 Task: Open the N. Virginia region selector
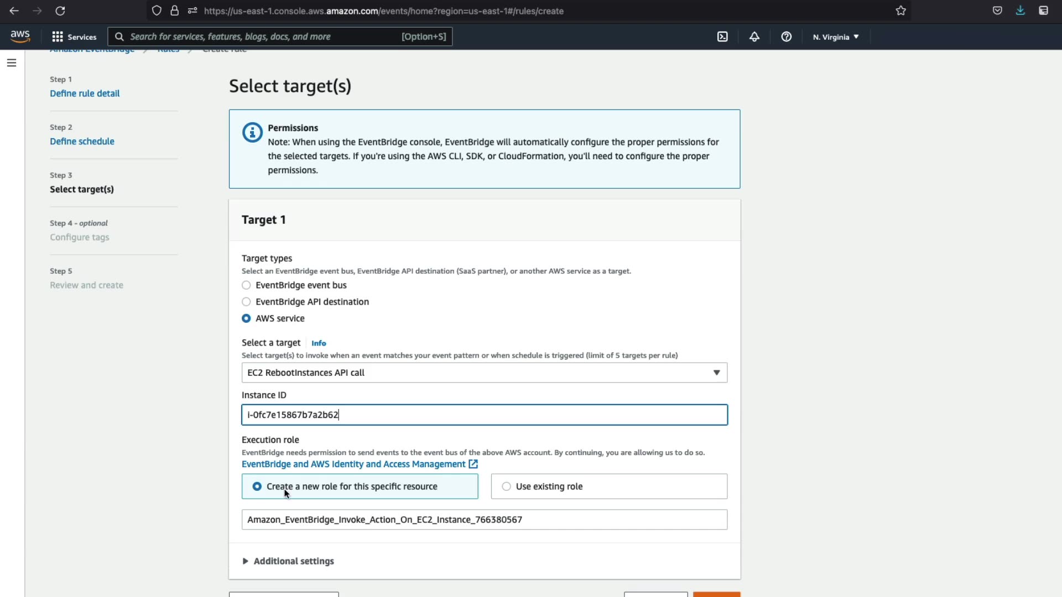835,37
